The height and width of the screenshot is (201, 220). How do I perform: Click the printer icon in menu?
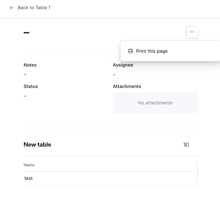point(131,51)
